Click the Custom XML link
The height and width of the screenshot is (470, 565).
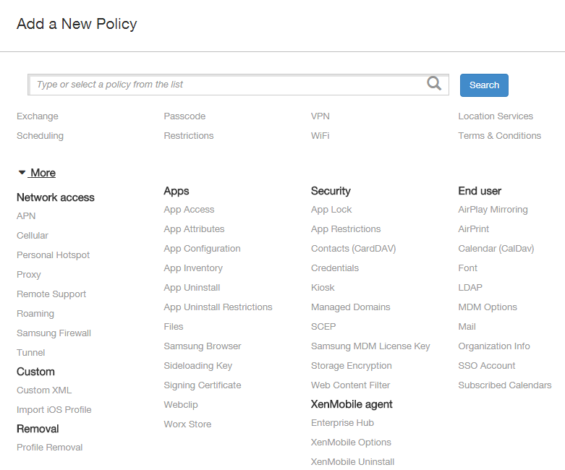tap(44, 390)
